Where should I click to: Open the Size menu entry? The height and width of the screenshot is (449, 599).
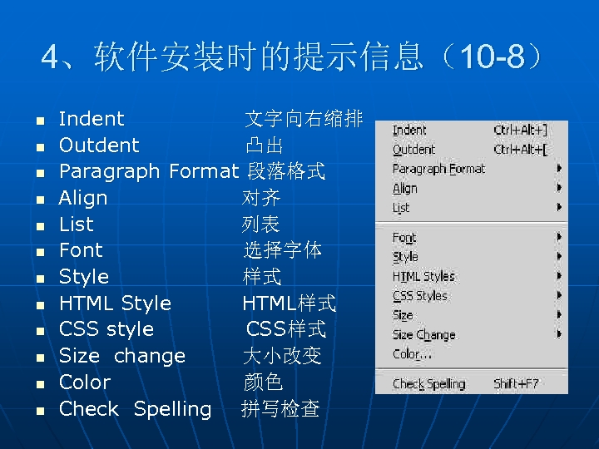472,315
